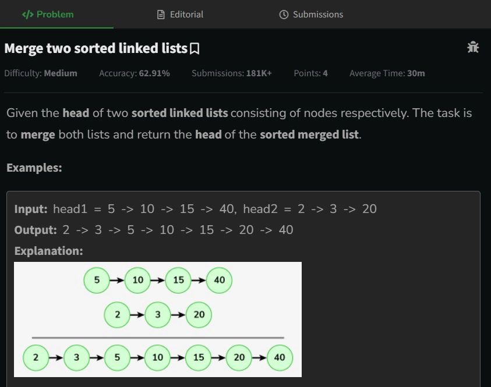This screenshot has height=387, width=491.
Task: Click the Output line of the example
Action: [154, 230]
